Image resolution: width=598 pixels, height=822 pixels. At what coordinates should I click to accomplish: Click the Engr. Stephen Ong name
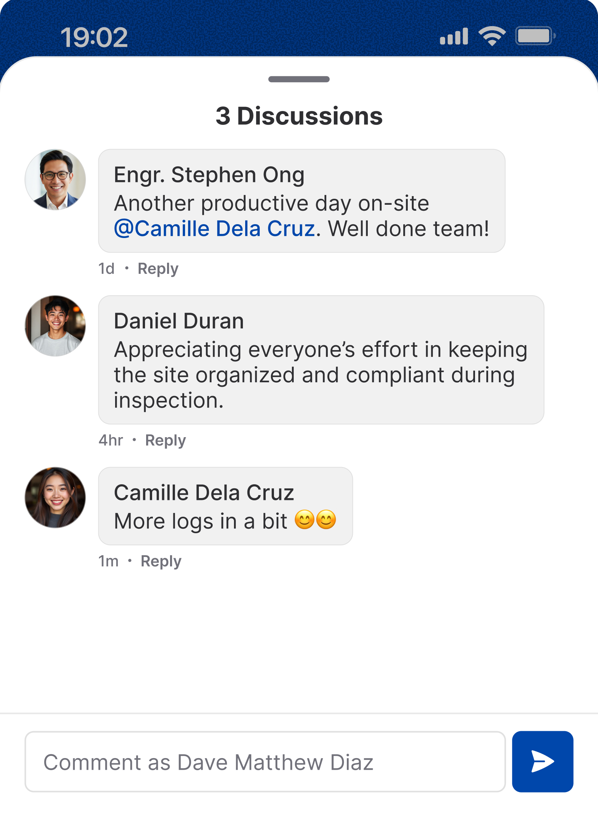209,174
